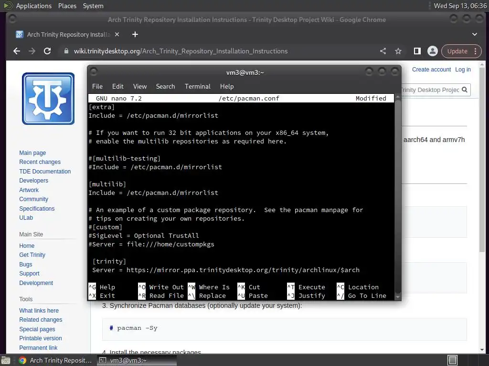Open the Chrome profile avatar

pos(433,51)
